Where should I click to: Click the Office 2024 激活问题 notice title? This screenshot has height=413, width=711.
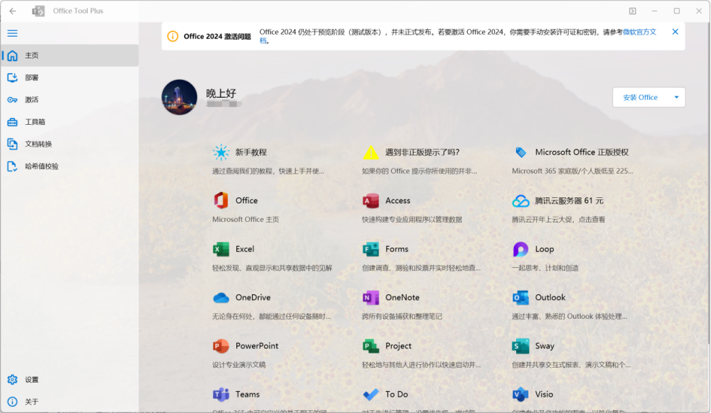pyautogui.click(x=217, y=36)
